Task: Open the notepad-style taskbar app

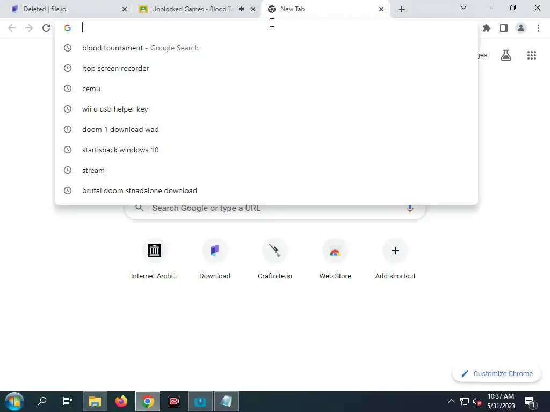Action: pyautogui.click(x=227, y=401)
